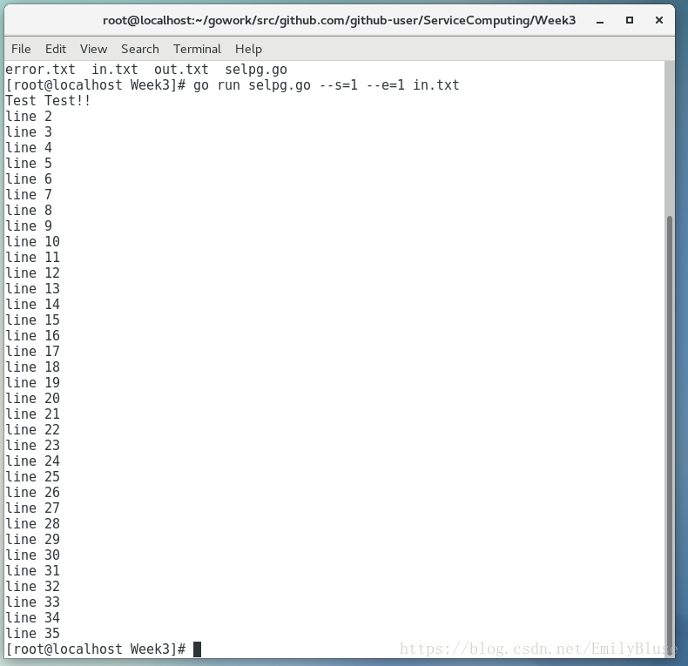Open the Help menu

click(x=248, y=49)
